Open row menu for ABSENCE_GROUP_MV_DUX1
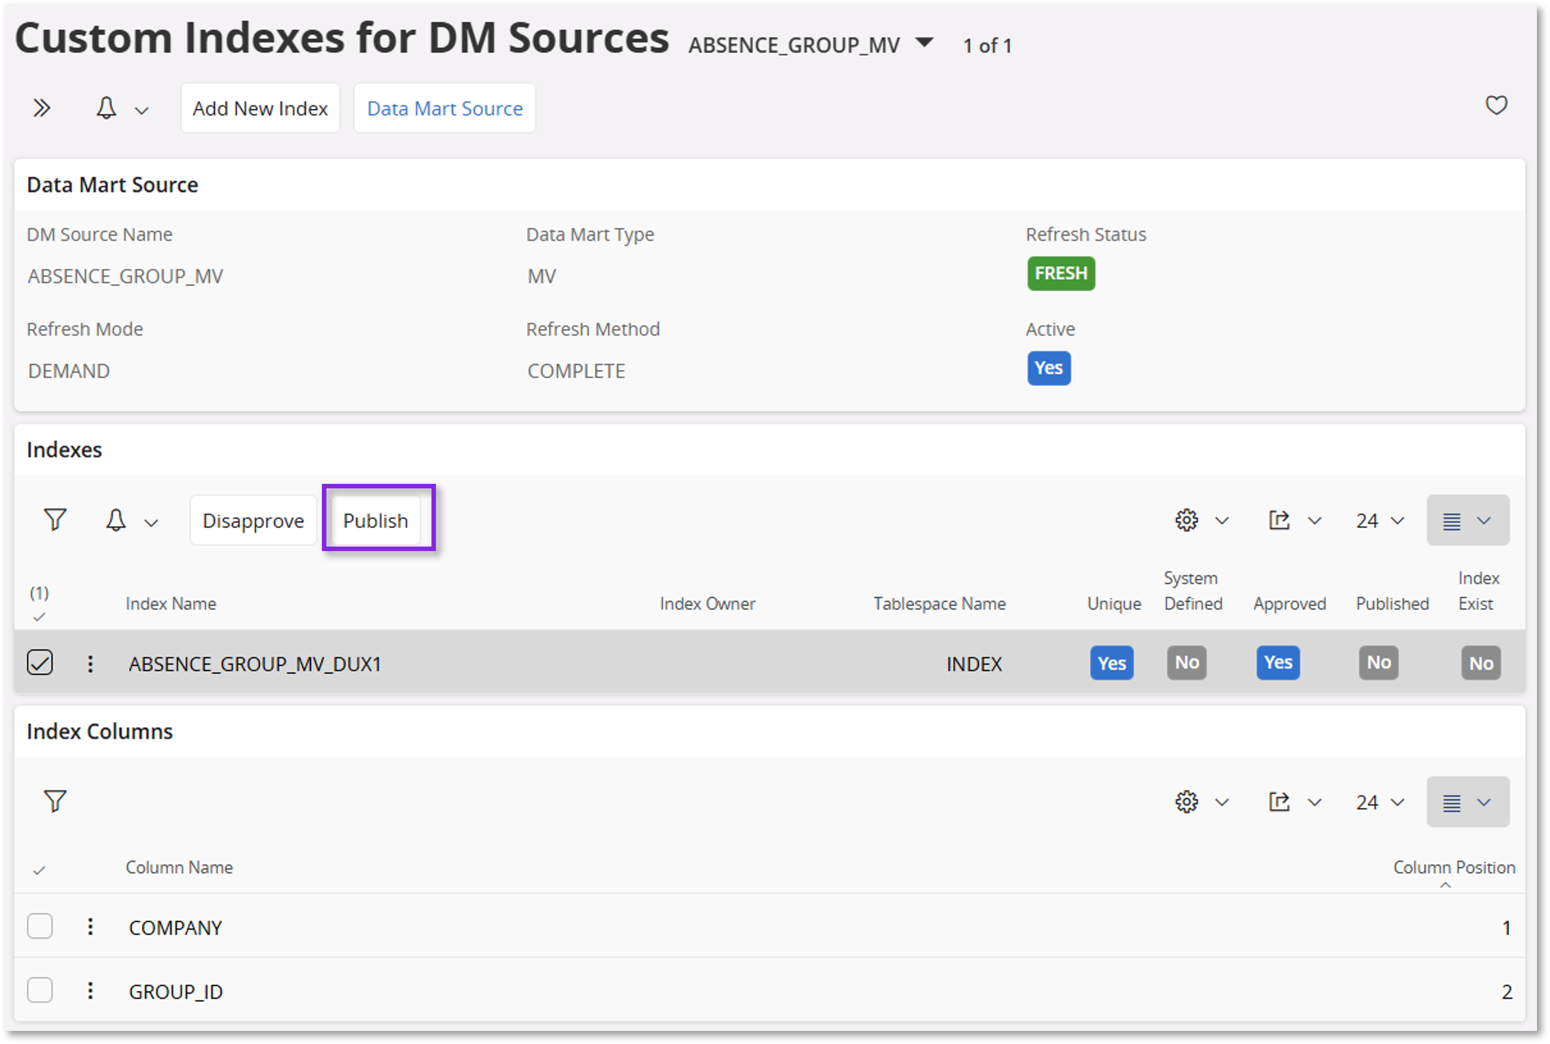 click(91, 663)
